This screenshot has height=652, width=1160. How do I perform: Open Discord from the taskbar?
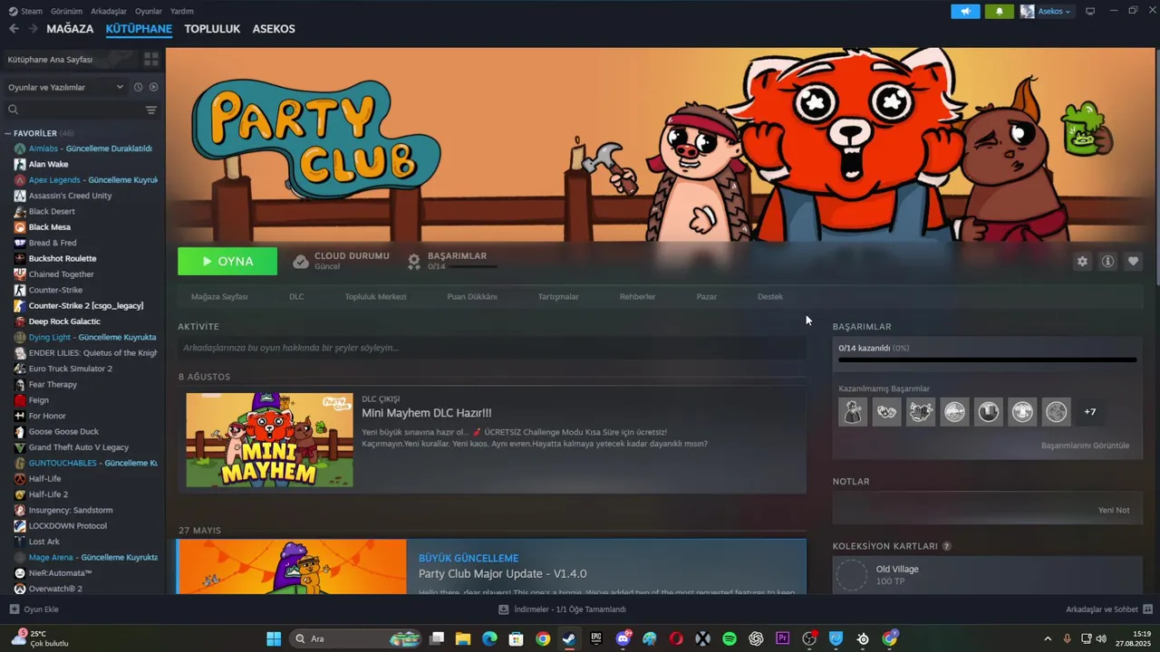(x=623, y=638)
